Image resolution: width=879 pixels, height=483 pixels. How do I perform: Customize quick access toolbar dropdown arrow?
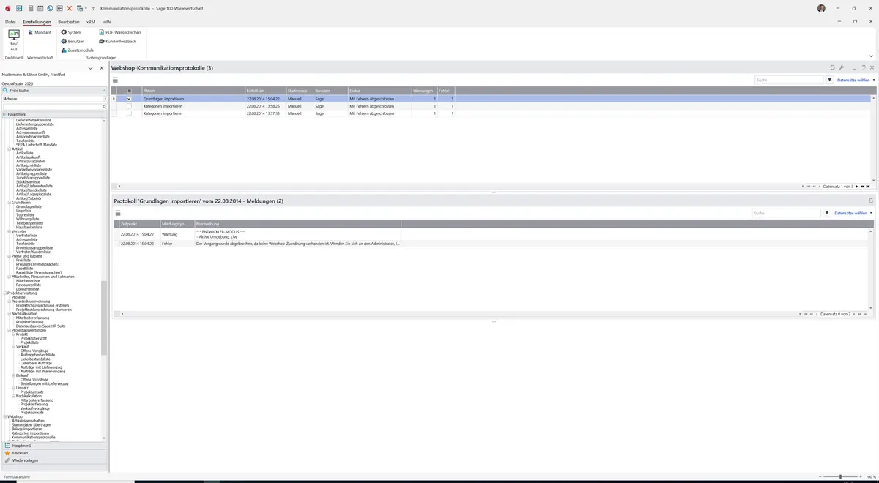click(x=93, y=8)
